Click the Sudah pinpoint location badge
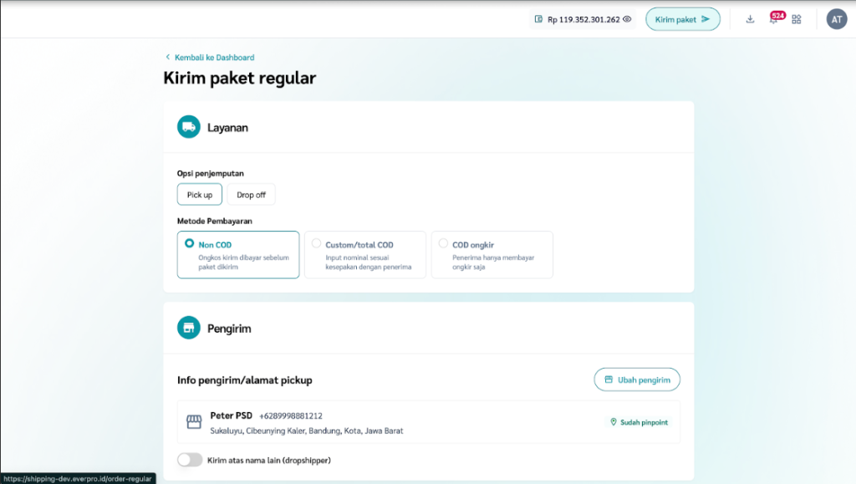This screenshot has width=856, height=484. click(x=639, y=422)
